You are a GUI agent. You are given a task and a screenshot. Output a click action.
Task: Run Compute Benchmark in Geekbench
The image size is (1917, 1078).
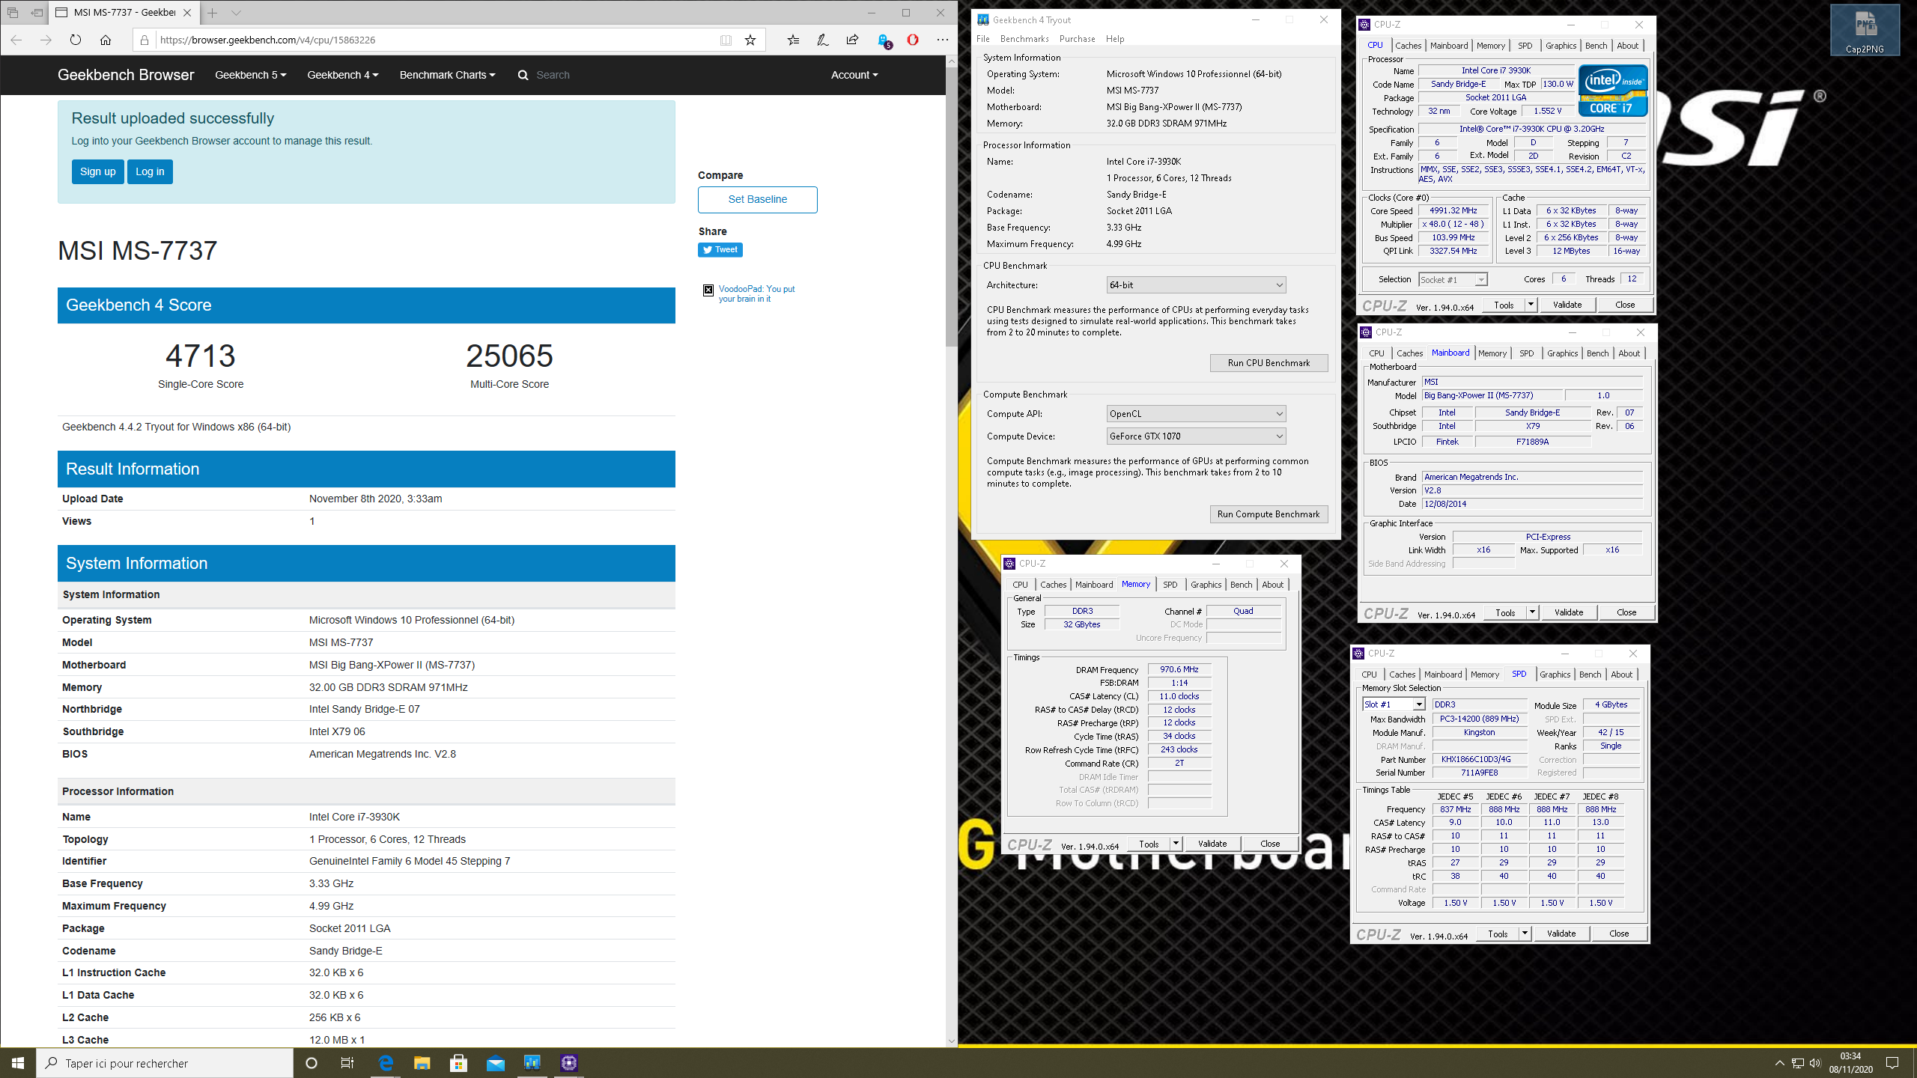point(1269,514)
